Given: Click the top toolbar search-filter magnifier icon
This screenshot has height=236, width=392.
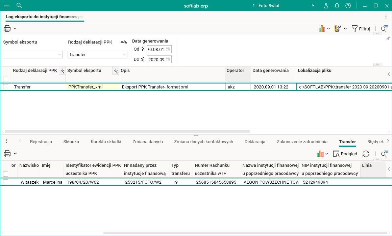Looking at the screenshot, I should (384, 29).
